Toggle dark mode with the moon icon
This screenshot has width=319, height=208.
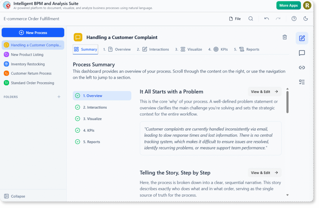[306, 19]
